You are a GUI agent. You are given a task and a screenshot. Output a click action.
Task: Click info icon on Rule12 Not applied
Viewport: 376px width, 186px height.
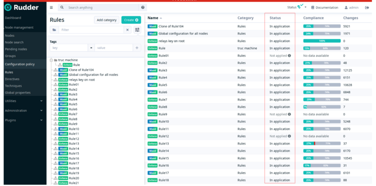(290, 136)
